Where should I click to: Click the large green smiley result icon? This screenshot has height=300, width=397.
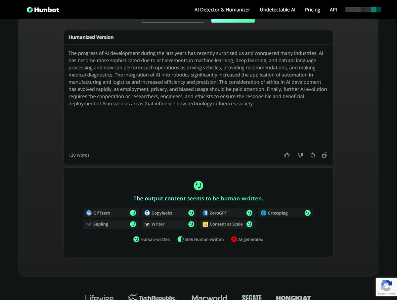tap(198, 185)
